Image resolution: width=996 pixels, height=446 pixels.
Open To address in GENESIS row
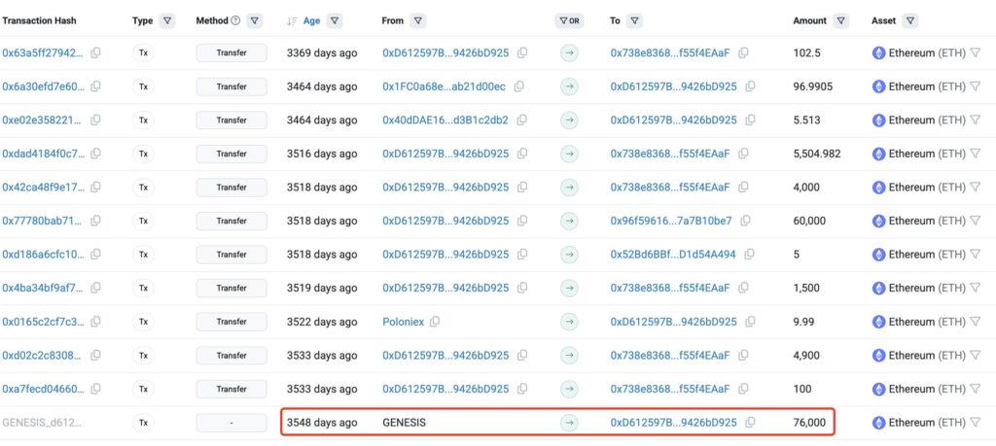674,423
